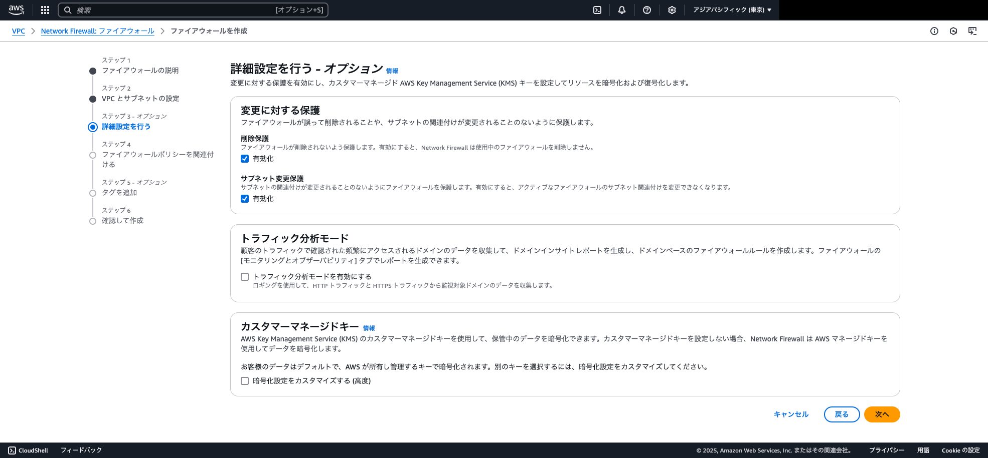Screen dimensions: 988x458
Task: Open the 用語 footer link
Action: [923, 450]
